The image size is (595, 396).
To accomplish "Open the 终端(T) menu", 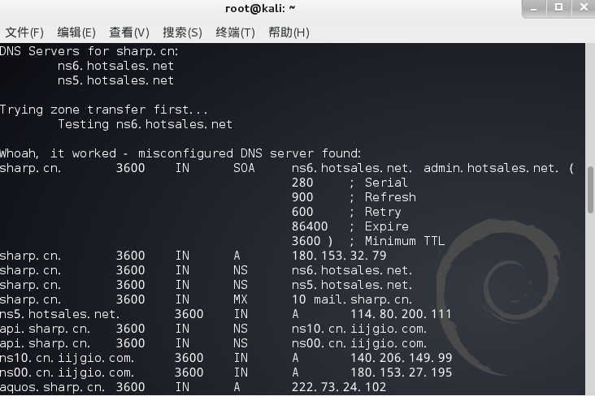I will pos(235,32).
